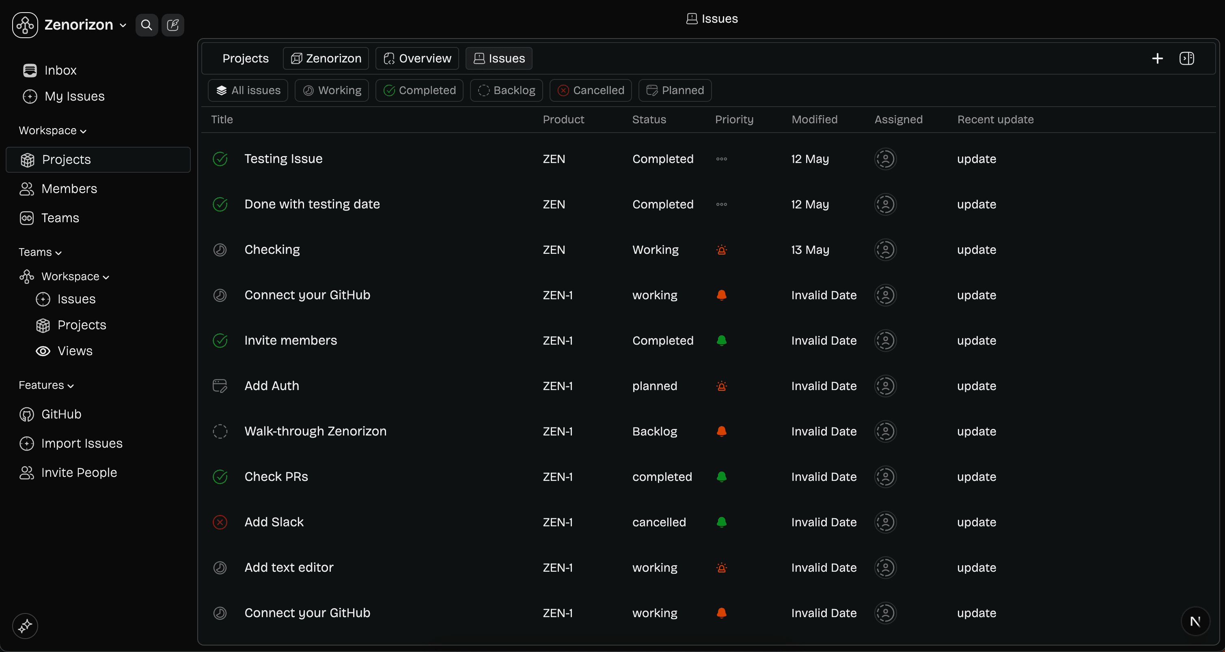The image size is (1225, 652).
Task: Click the GitHub feature icon
Action: pyautogui.click(x=27, y=414)
